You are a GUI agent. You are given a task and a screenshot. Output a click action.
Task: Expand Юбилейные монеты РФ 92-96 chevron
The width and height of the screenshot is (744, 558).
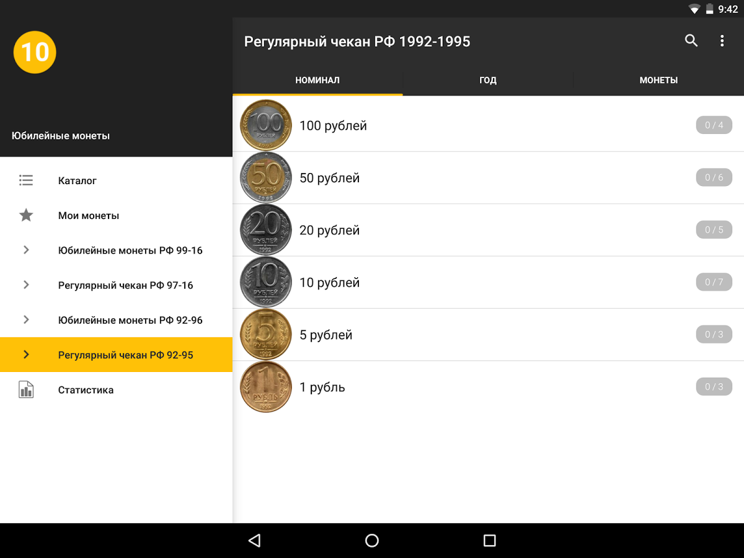click(26, 320)
